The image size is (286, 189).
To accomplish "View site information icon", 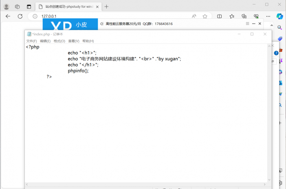I will click(x=35, y=16).
